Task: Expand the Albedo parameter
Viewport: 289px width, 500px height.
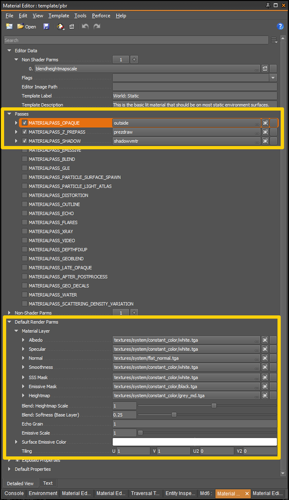Action: click(23, 340)
